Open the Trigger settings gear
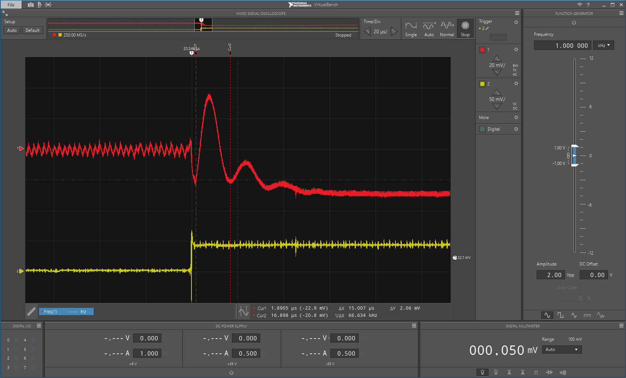This screenshot has width=626, height=378. [516, 22]
